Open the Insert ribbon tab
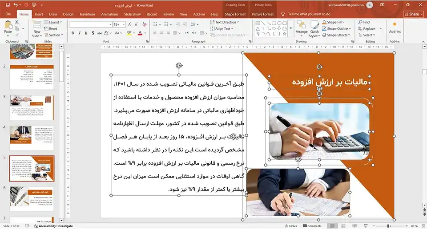Screen dimensions: 427x229 [x=39, y=14]
